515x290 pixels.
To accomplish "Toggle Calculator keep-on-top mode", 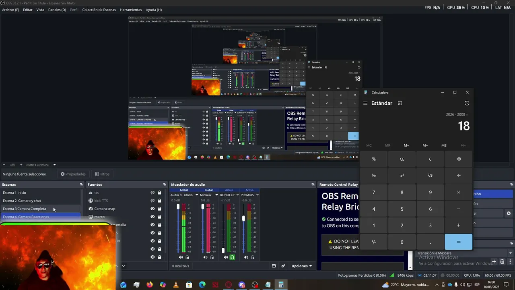I will [400, 103].
